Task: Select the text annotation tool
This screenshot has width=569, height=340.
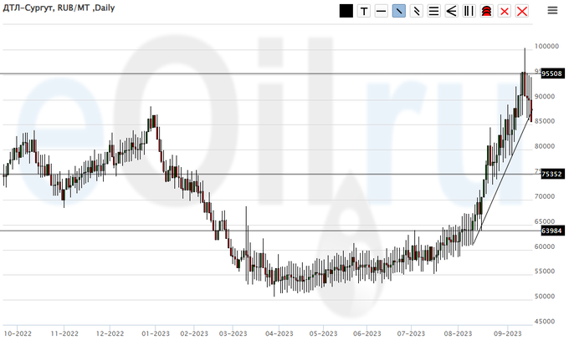Action: point(364,11)
